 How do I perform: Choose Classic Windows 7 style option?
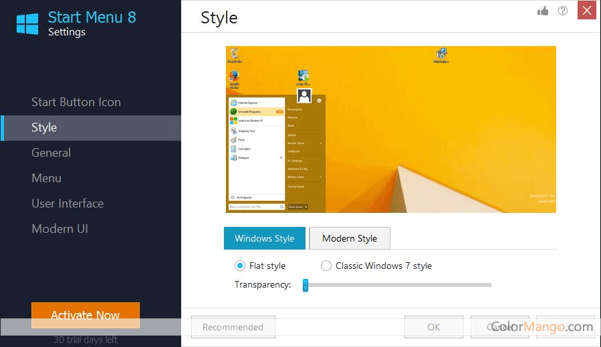(326, 266)
